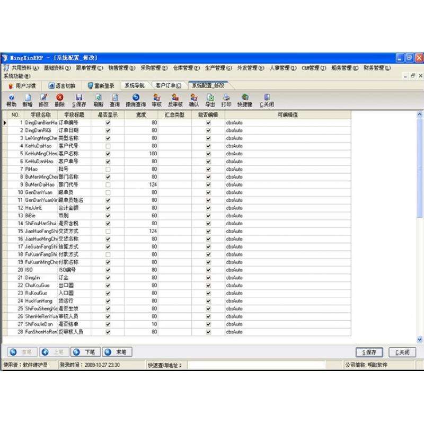The height and width of the screenshot is (424, 424).
Task: Click the 导出 export toolbar icon
Action: coord(210,100)
